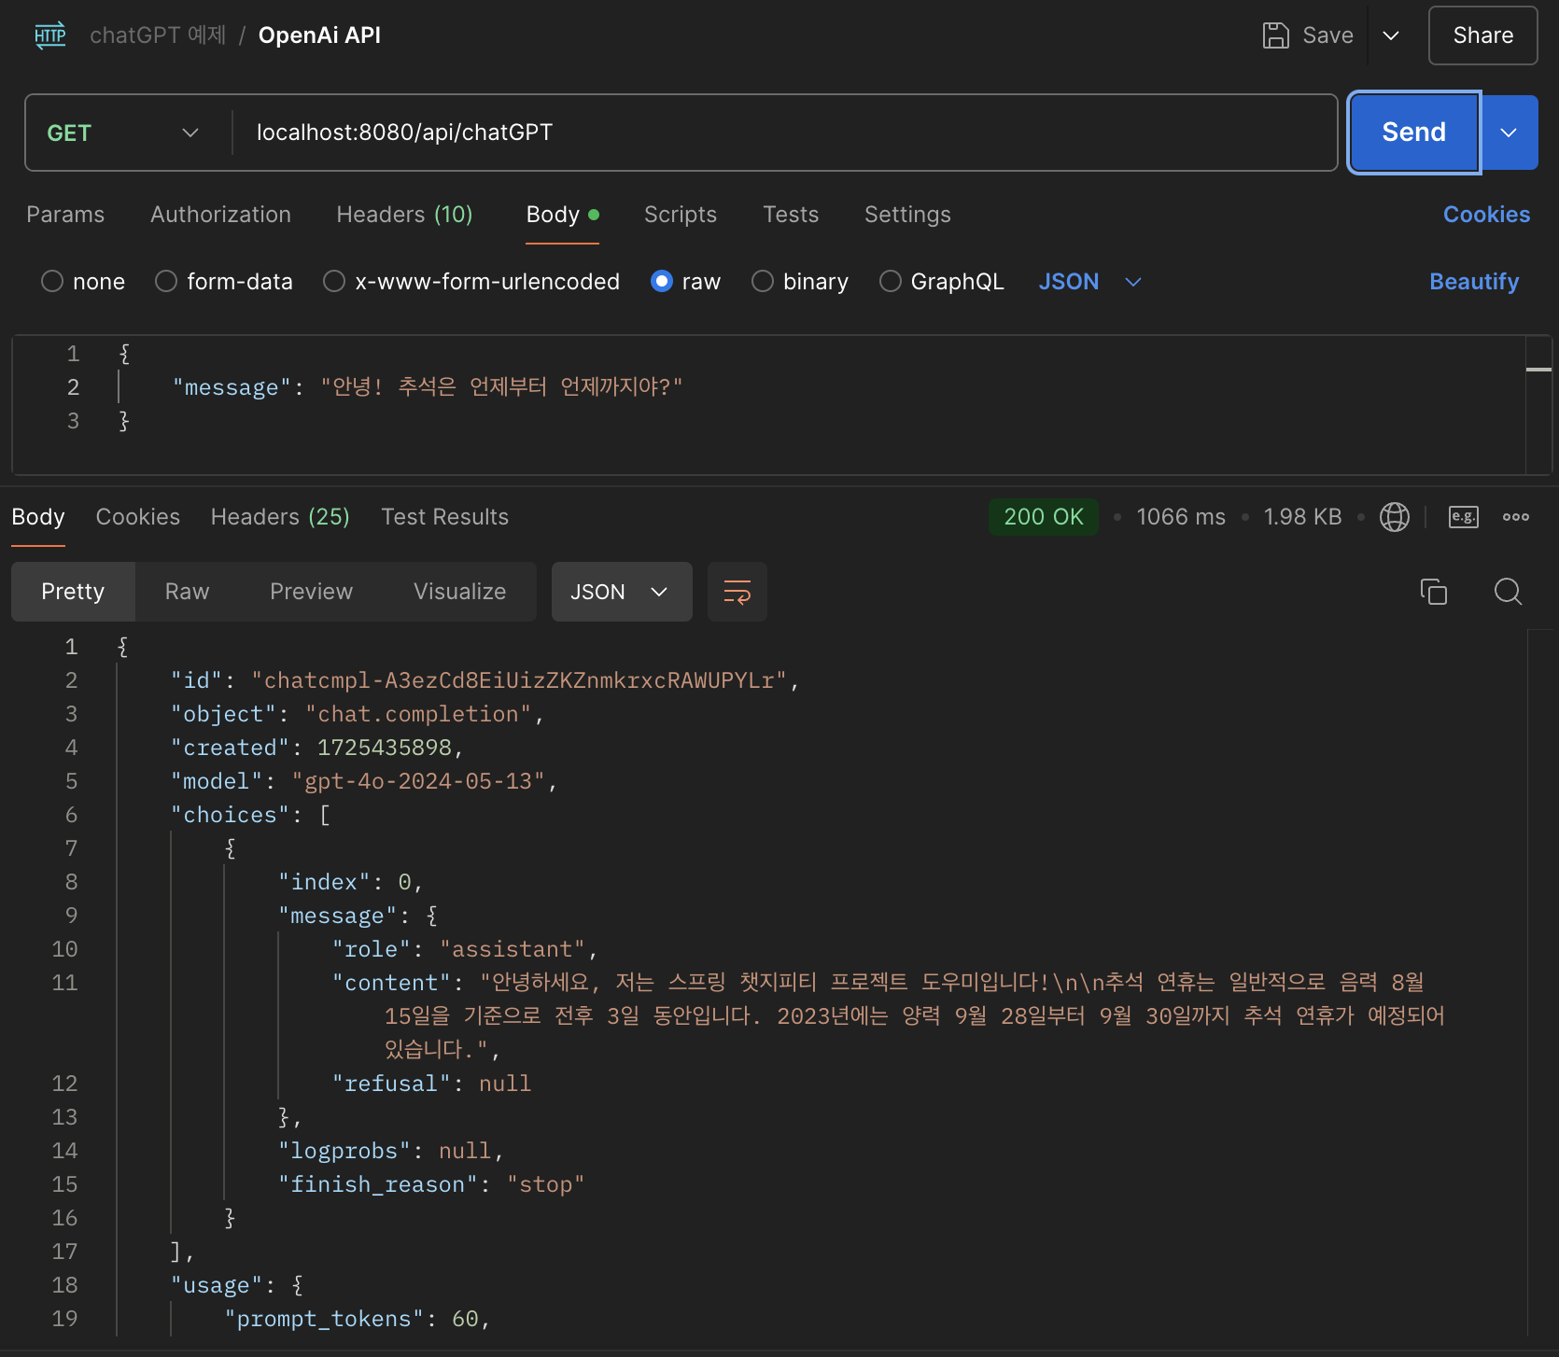Click the message line in request body
This screenshot has height=1357, width=1559.
coord(428,387)
